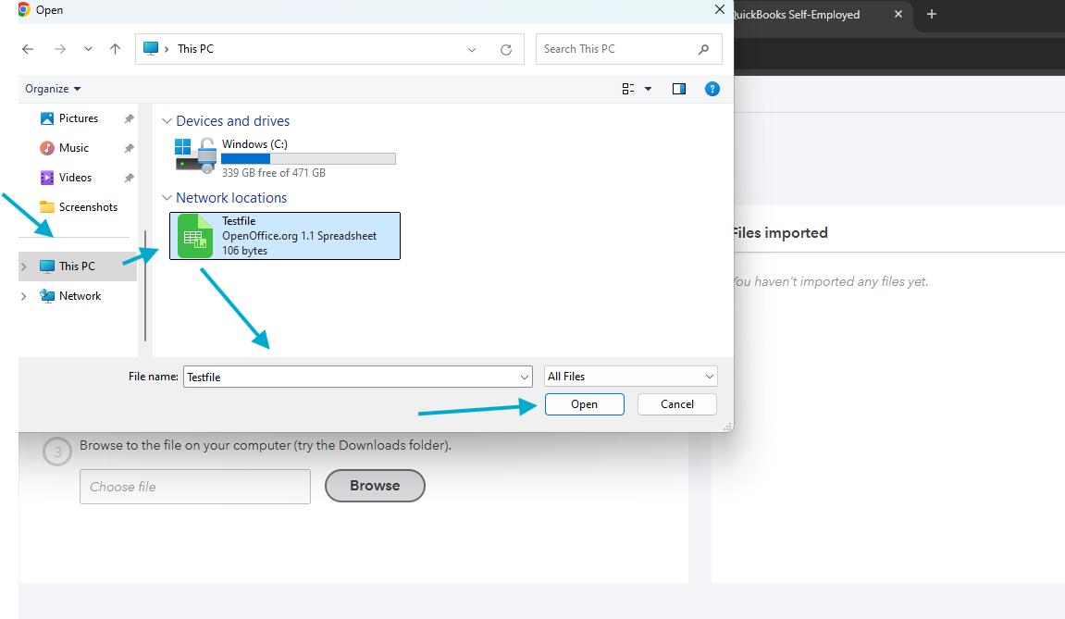Click the File name text box
Viewport: 1065px width, 619px height.
(352, 378)
